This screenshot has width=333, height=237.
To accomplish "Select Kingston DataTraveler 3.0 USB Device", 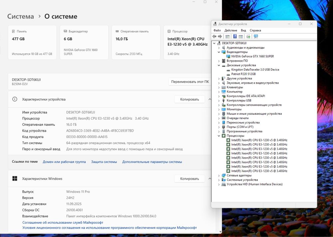I will pos(255,70).
